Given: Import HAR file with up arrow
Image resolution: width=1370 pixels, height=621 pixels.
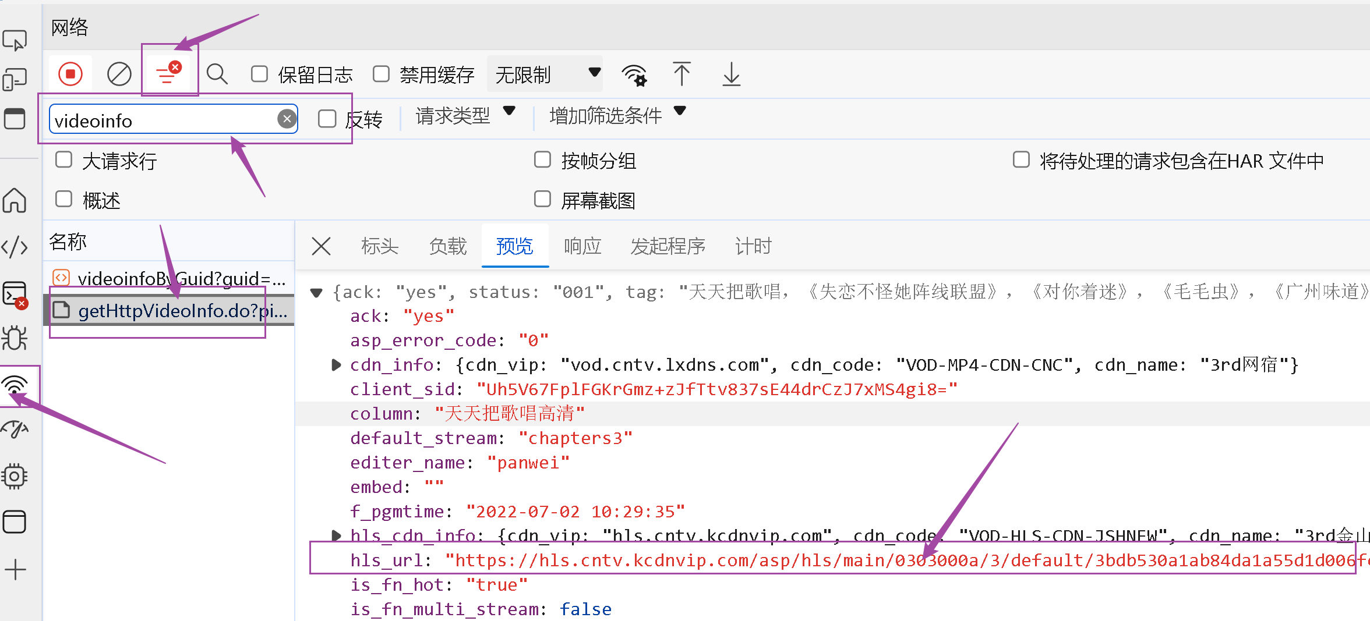Looking at the screenshot, I should (x=682, y=74).
